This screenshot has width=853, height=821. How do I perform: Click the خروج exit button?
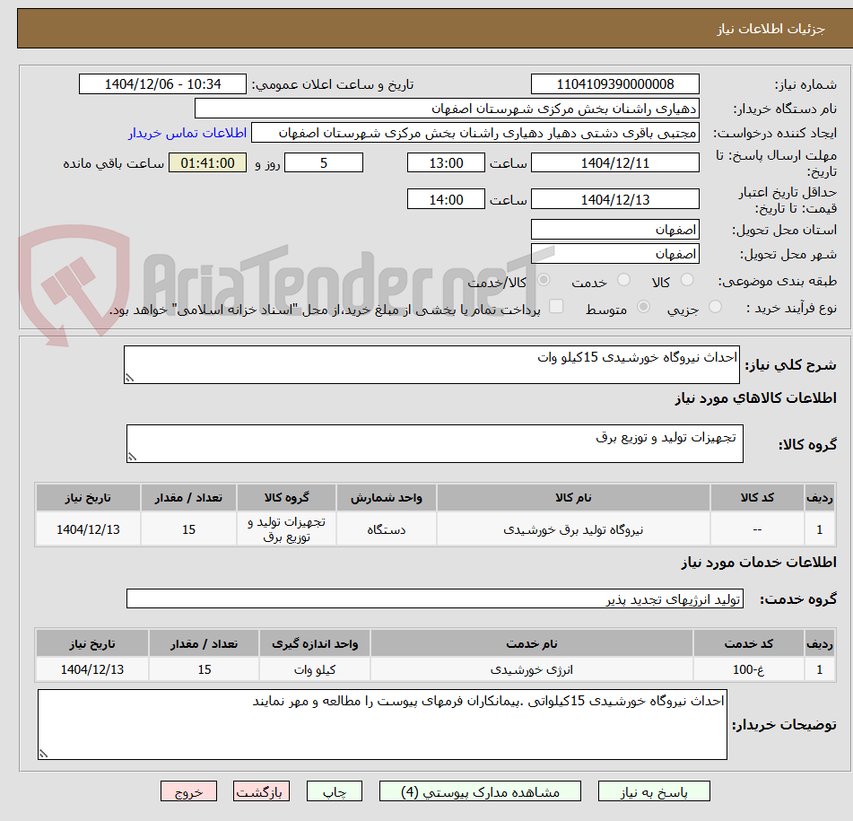pos(188,791)
